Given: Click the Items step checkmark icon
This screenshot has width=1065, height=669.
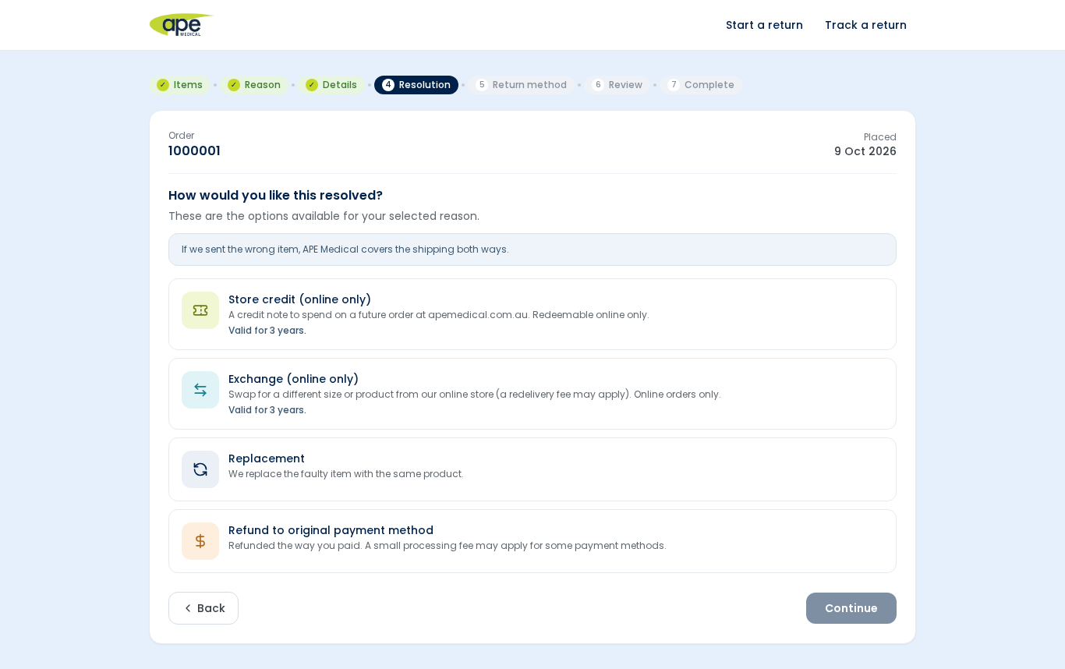Looking at the screenshot, I should tap(163, 85).
